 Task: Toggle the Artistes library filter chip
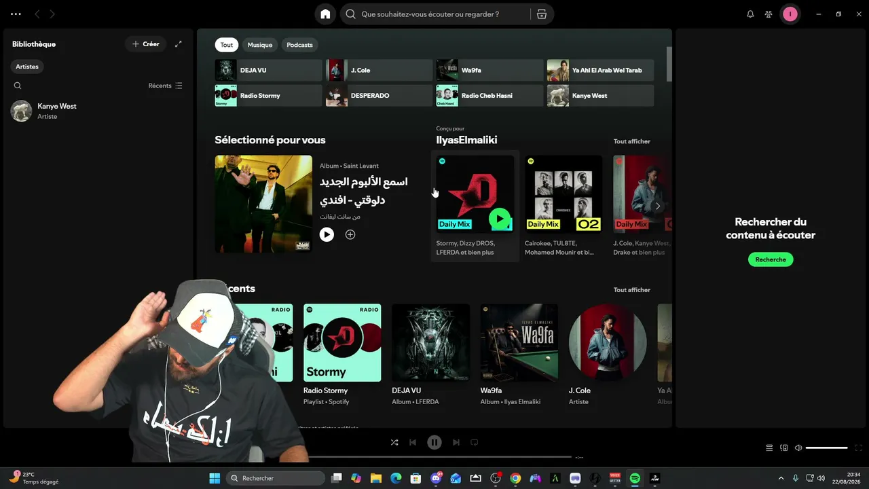(27, 67)
